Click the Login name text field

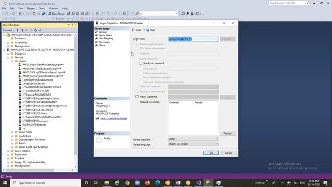coord(193,39)
